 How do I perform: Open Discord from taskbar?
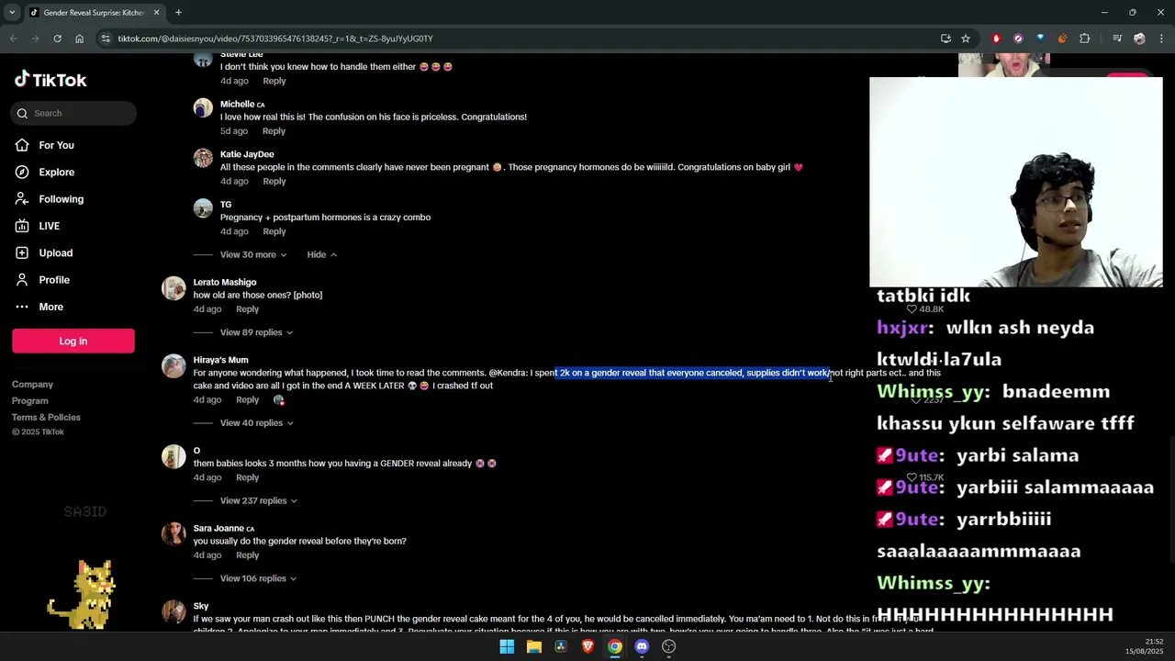[642, 646]
